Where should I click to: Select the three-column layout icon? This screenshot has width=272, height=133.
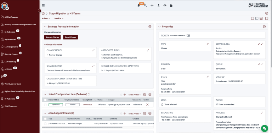point(261,18)
